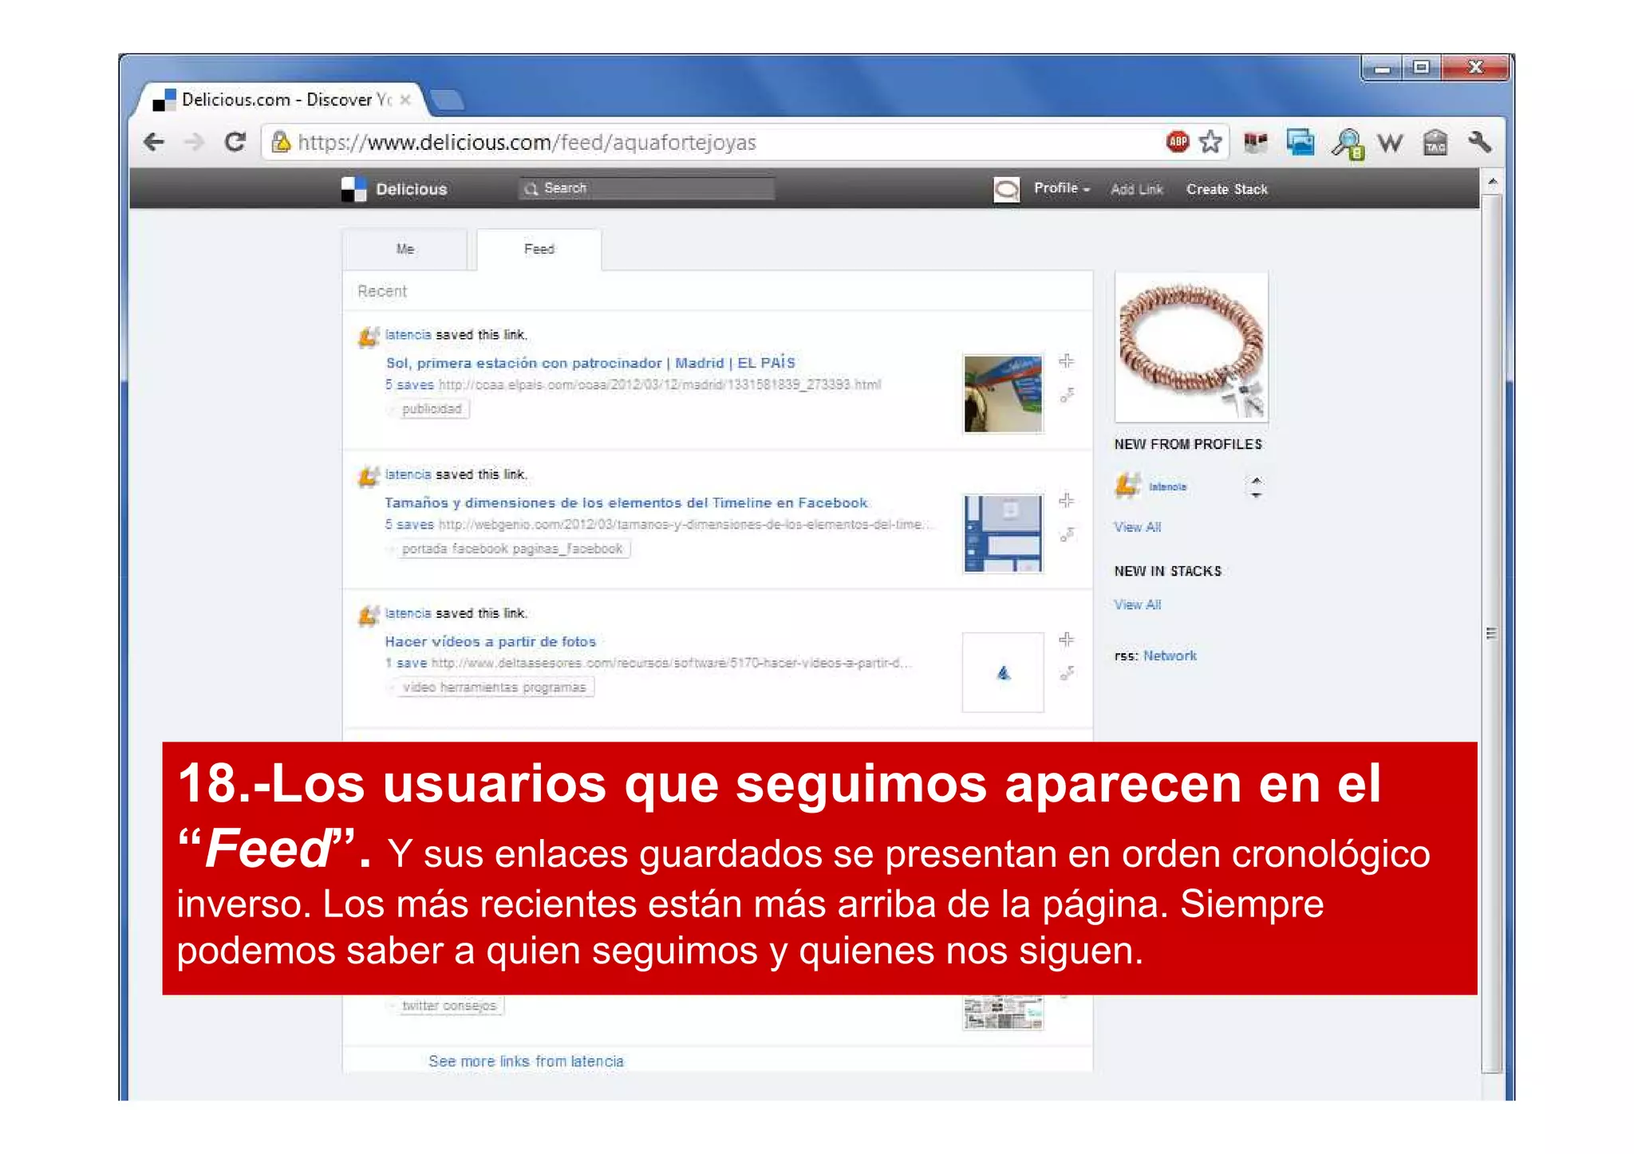Click the browser forward arrow

pos(194,143)
